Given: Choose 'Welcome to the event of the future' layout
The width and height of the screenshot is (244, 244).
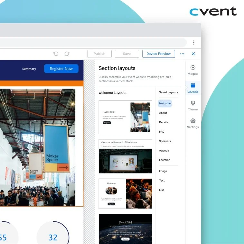Looking at the screenshot, I should click(126, 156).
